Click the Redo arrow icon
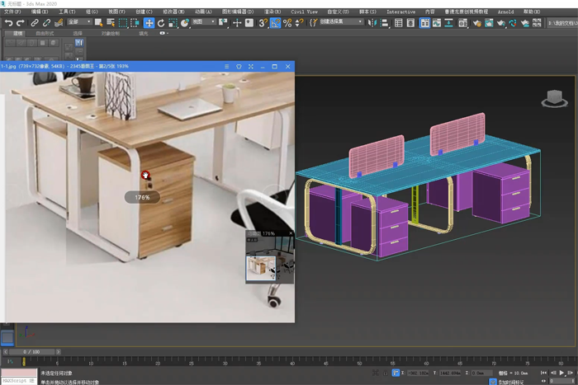 pos(21,23)
